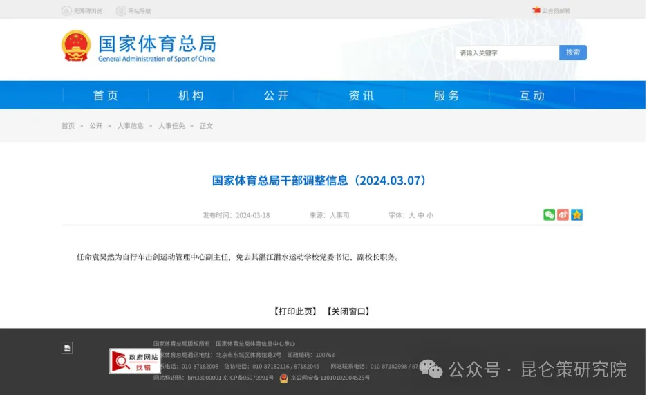Screen dimensions: 647x395
Task: Set font size to 中
Action: tap(421, 215)
